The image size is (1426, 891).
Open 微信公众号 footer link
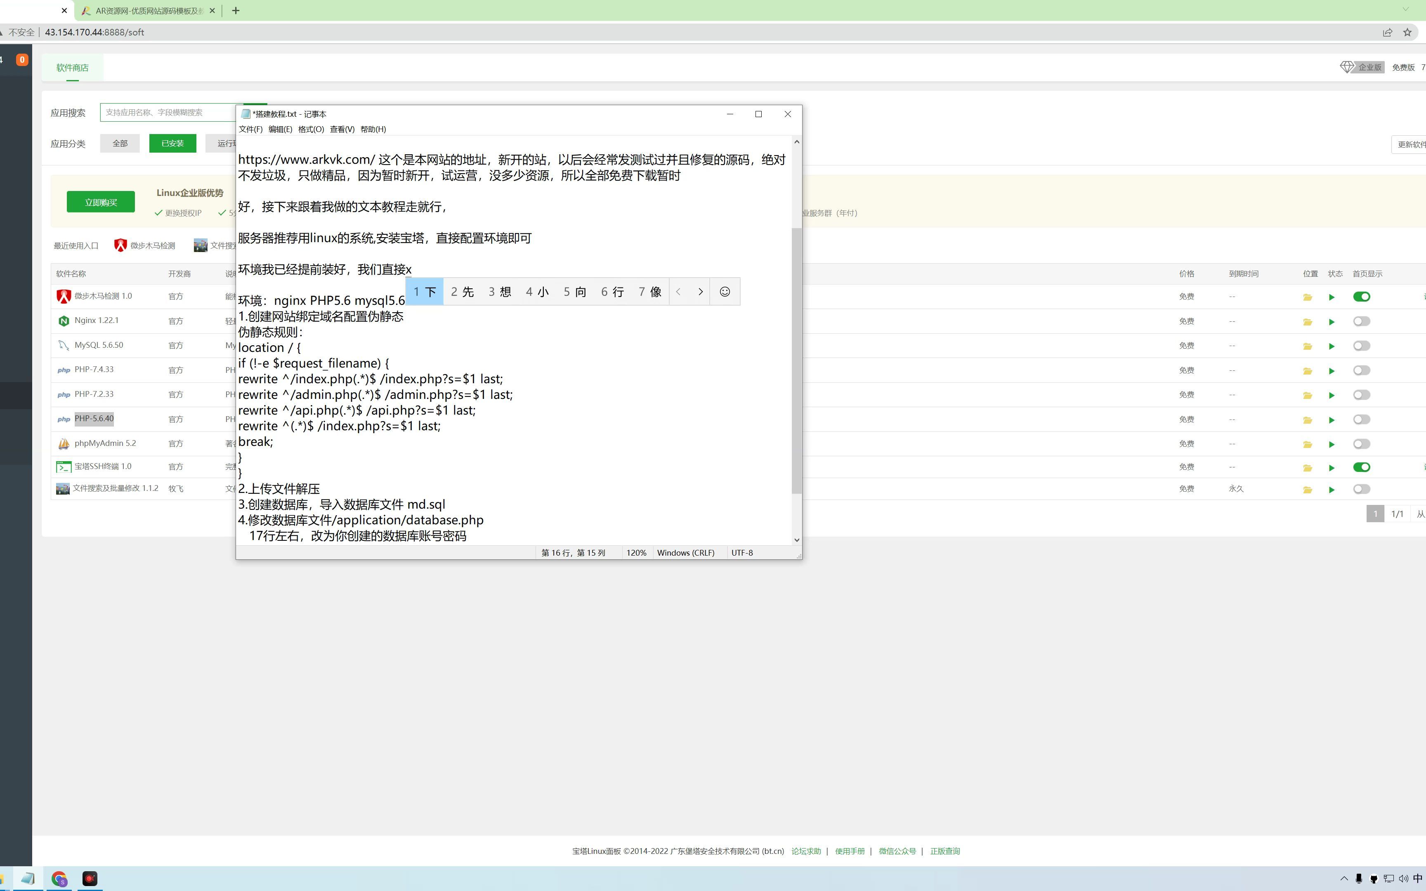coord(897,851)
